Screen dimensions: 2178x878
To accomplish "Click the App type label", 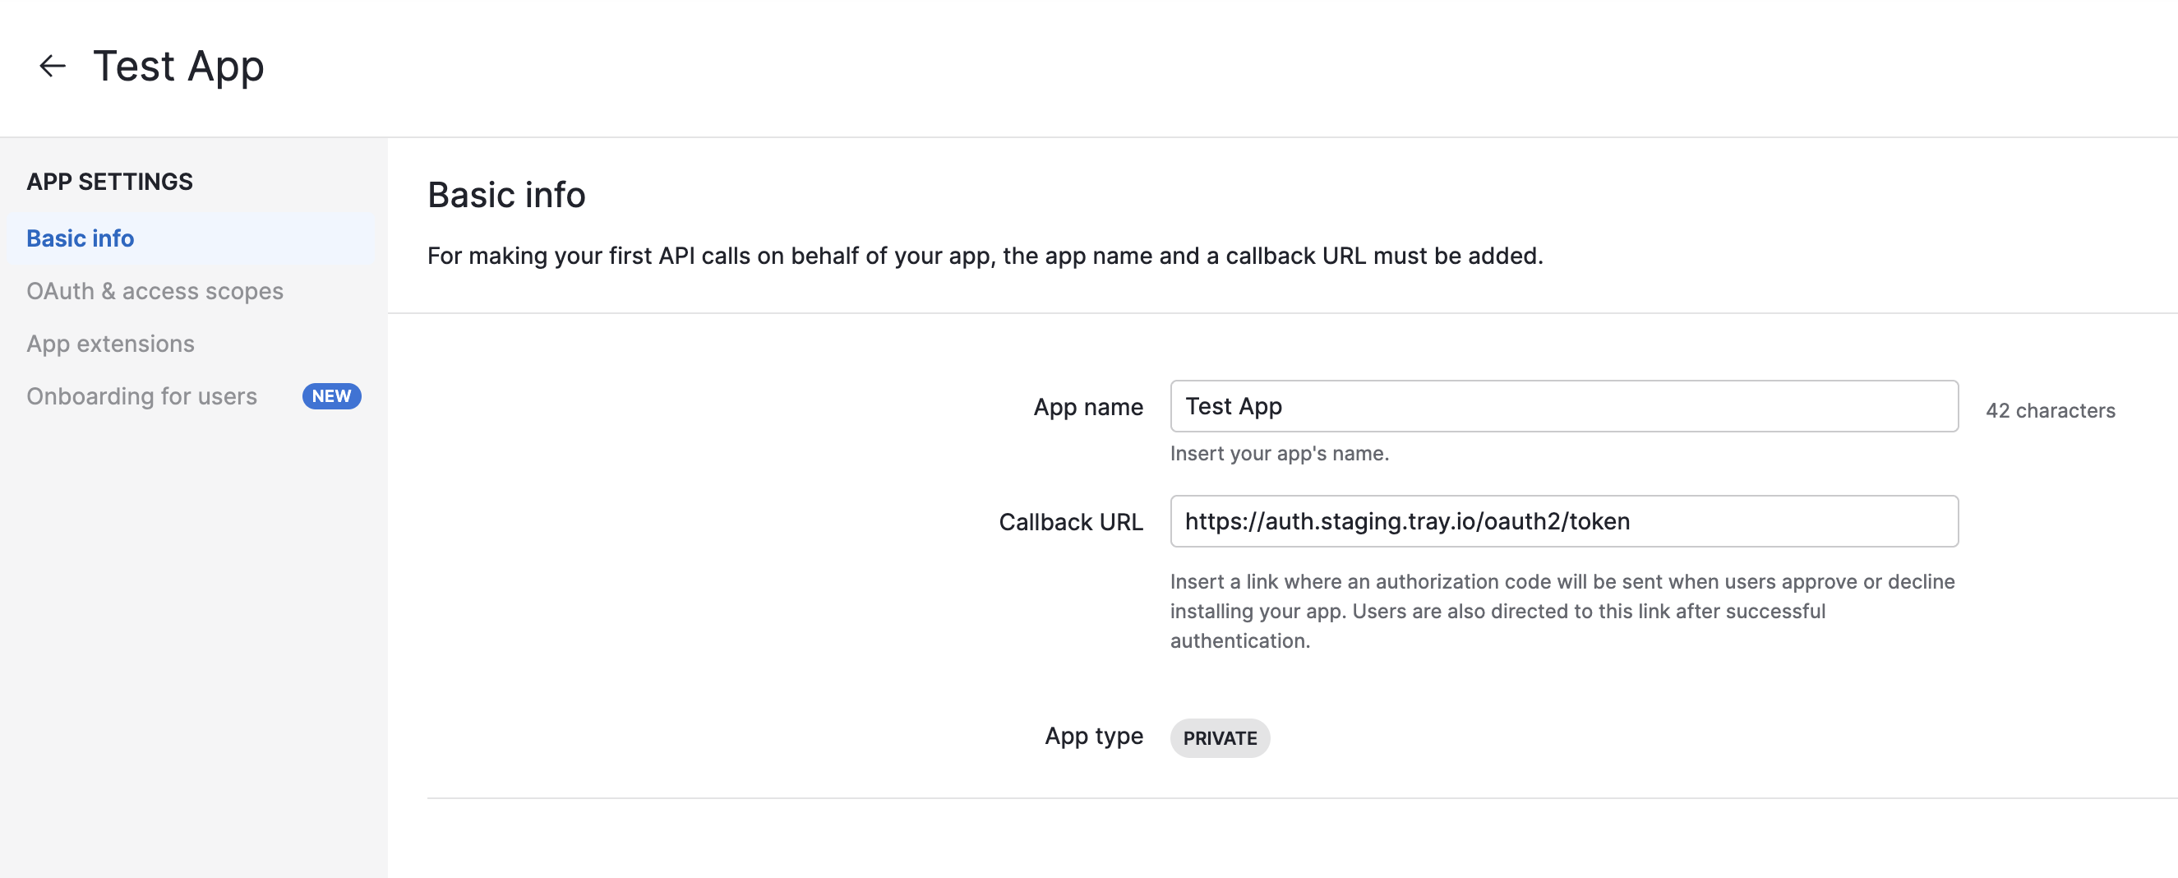I will point(1094,736).
